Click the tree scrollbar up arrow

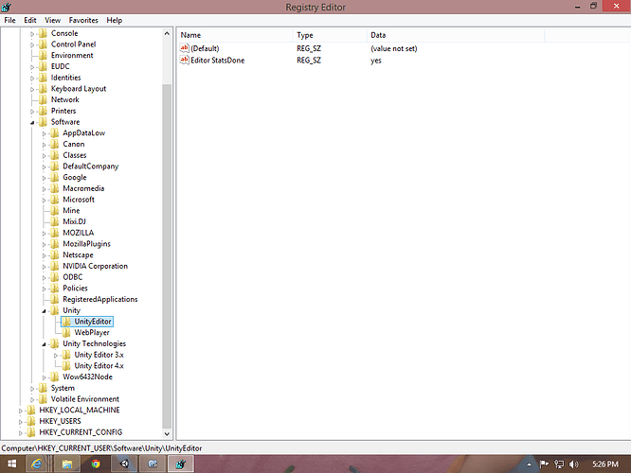coord(167,33)
